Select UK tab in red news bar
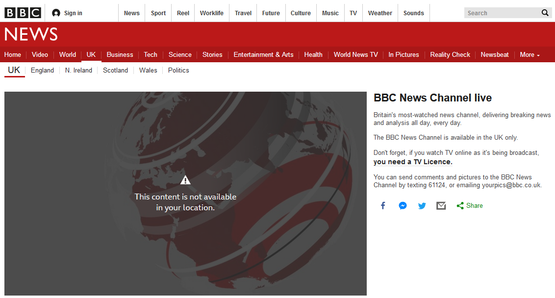555x298 pixels. [91, 55]
